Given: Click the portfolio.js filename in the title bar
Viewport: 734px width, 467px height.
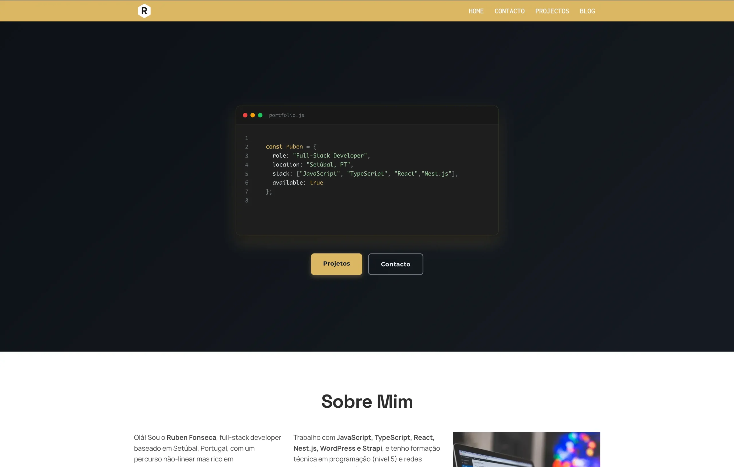Looking at the screenshot, I should coord(286,115).
